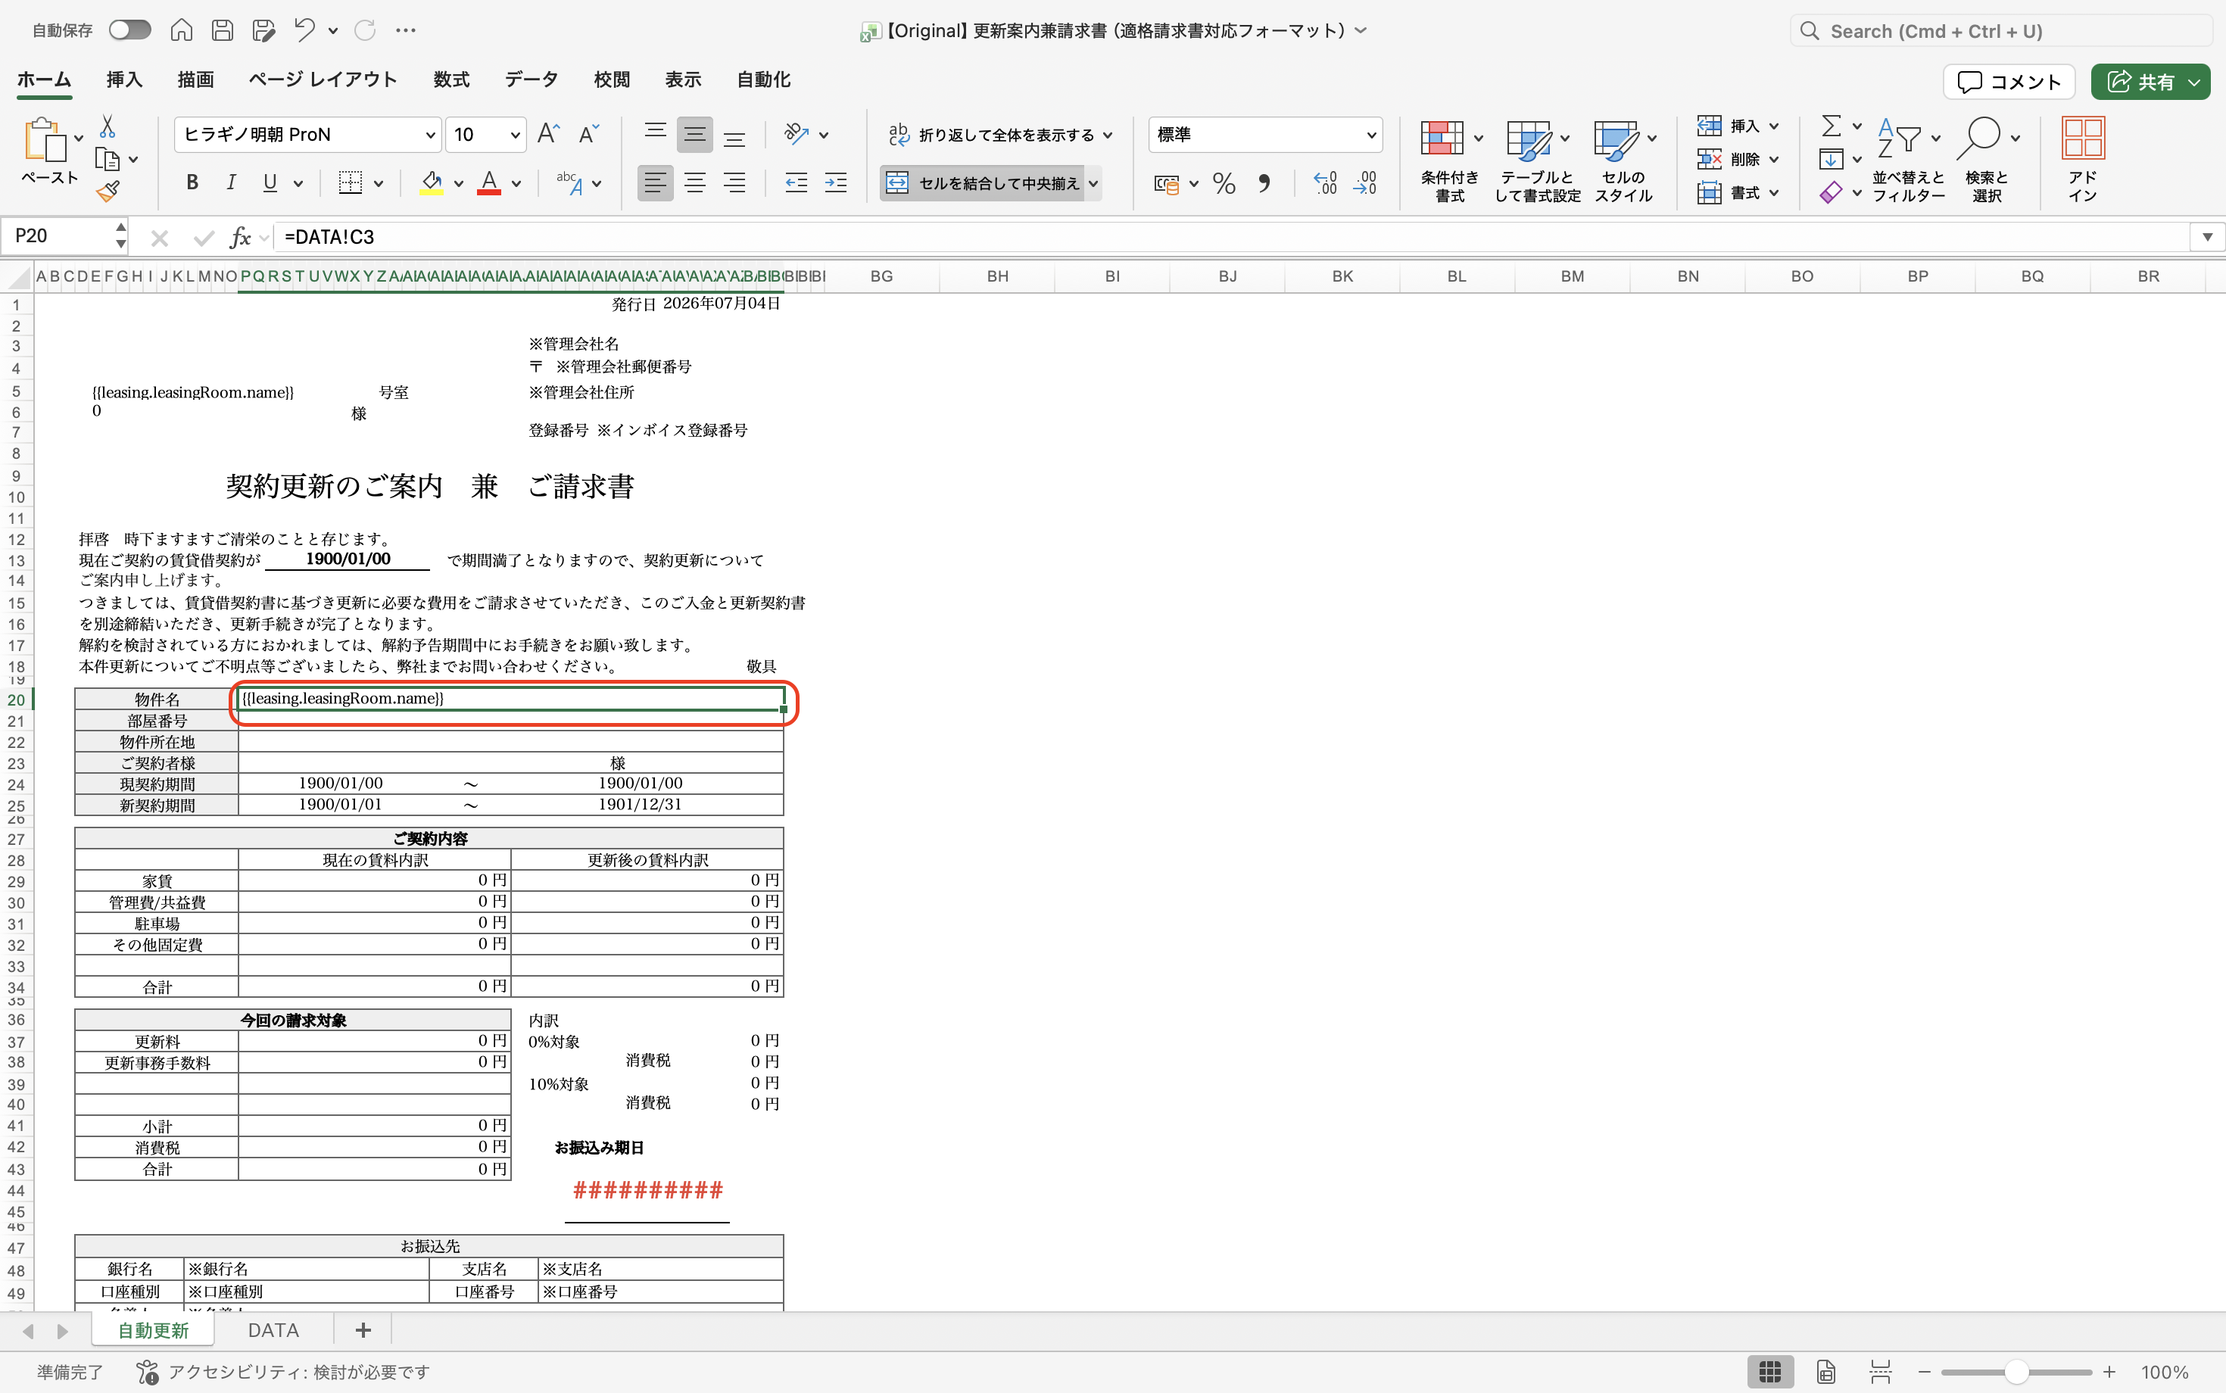Open the Insert (挿入) ribbon tab
Screen dimensions: 2226x1393
tap(124, 80)
